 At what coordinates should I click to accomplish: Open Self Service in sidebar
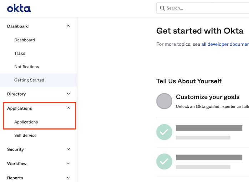coord(25,135)
